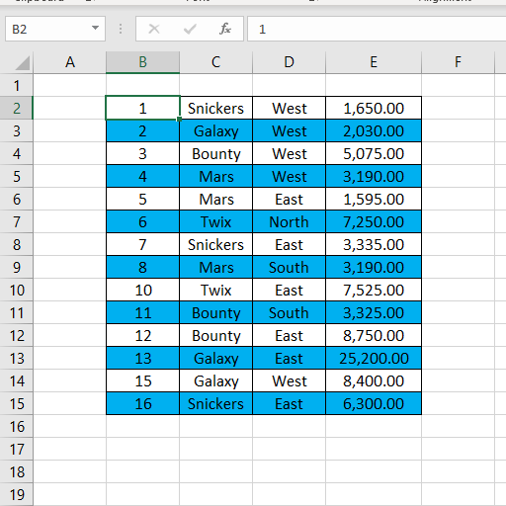
Task: Select row 10 header
Action: (x=17, y=290)
